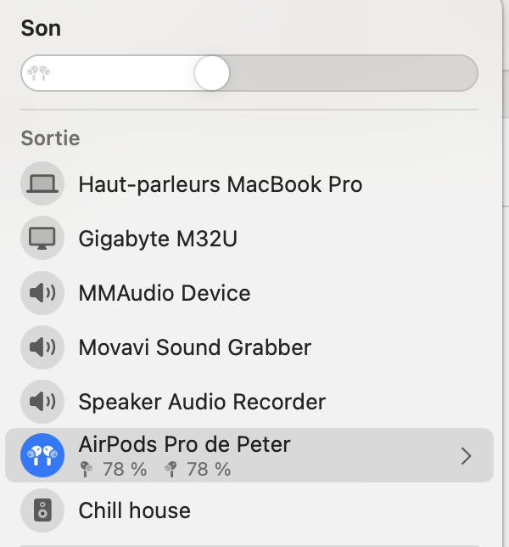The width and height of the screenshot is (509, 547).
Task: Expand AirPods Pro de Peter options chevron
Action: pos(466,456)
